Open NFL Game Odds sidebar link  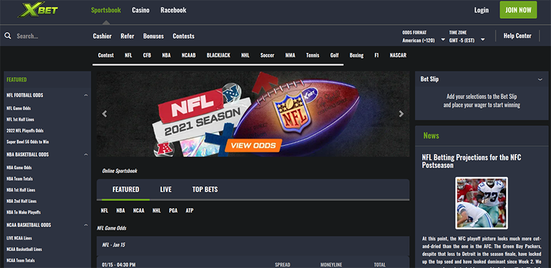pyautogui.click(x=19, y=109)
